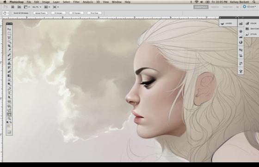Open the Screen Mode dropdown
This screenshot has height=167, width=259.
[x=56, y=7]
